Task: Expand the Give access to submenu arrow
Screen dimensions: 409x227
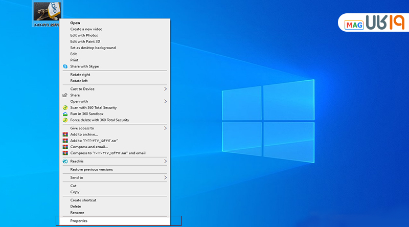Action: click(165, 128)
